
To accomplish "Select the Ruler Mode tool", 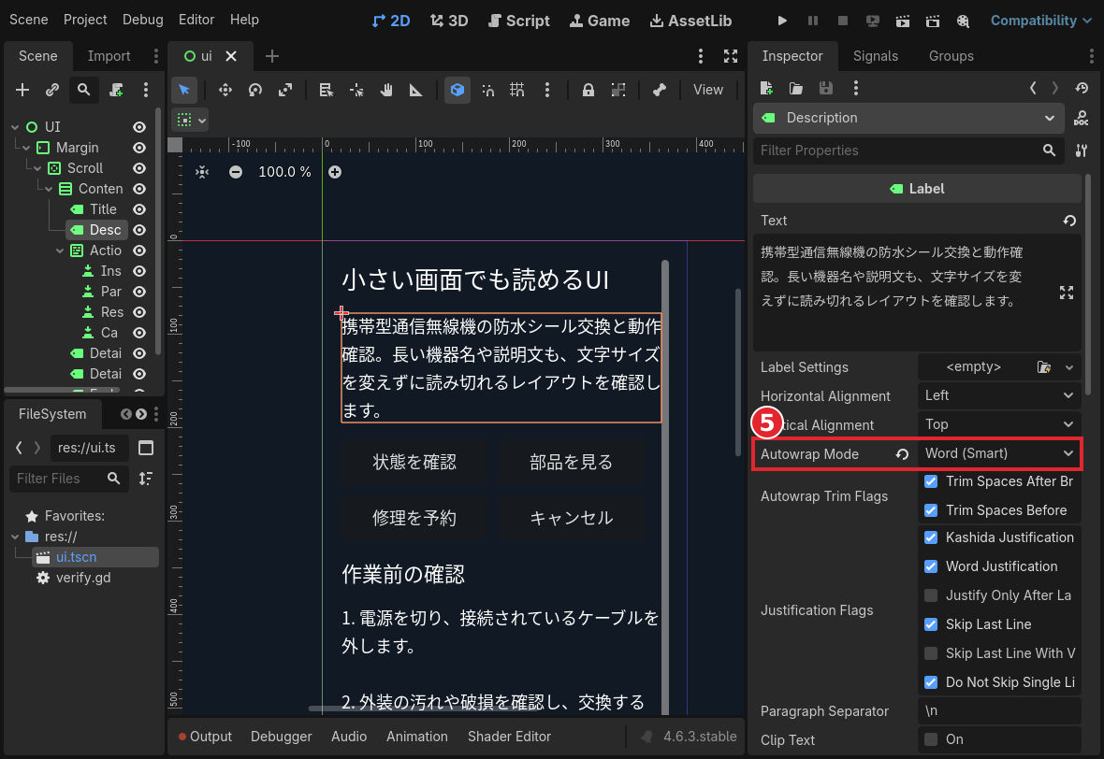I will pyautogui.click(x=416, y=90).
